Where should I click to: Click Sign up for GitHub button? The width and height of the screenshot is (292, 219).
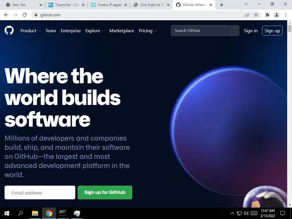(105, 192)
